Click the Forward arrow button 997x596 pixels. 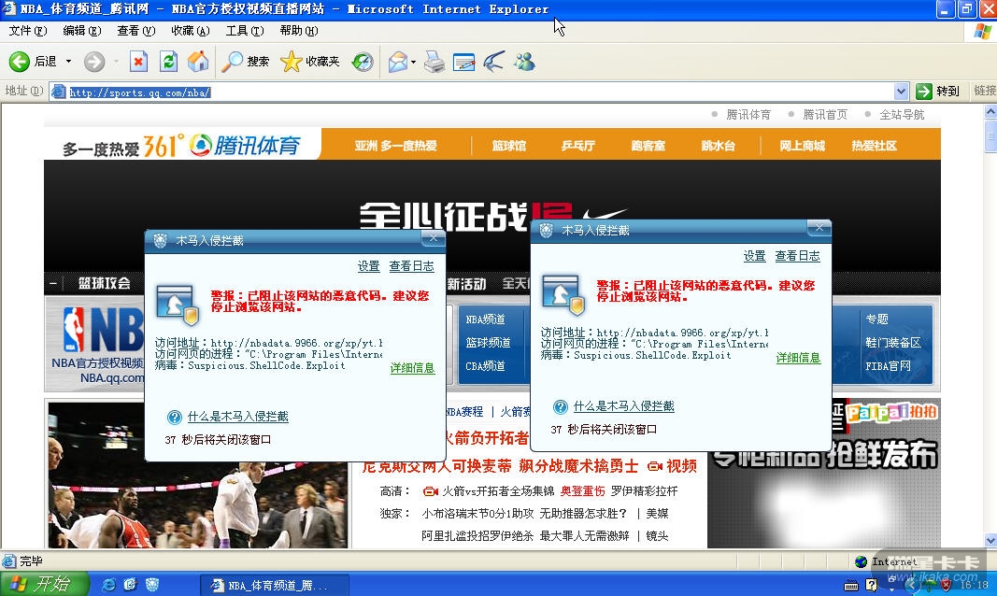click(x=94, y=61)
